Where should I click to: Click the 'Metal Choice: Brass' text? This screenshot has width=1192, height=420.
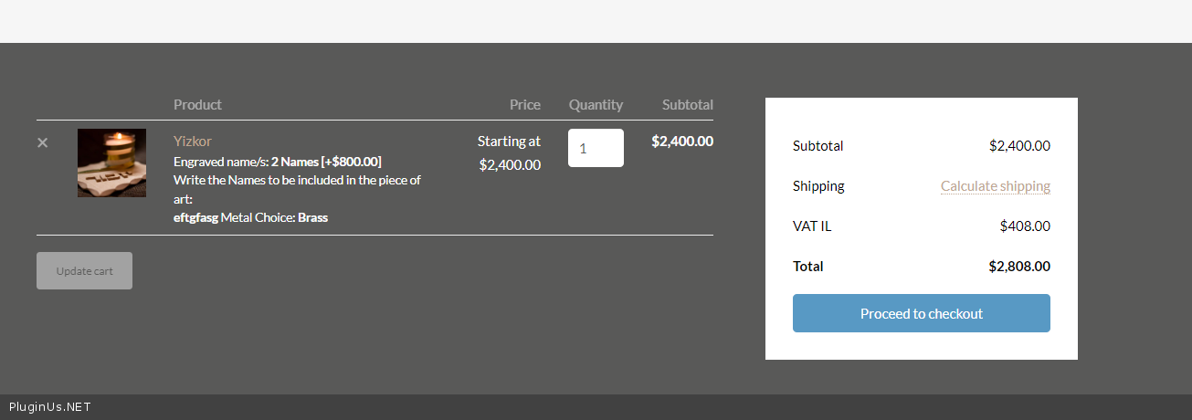(274, 217)
